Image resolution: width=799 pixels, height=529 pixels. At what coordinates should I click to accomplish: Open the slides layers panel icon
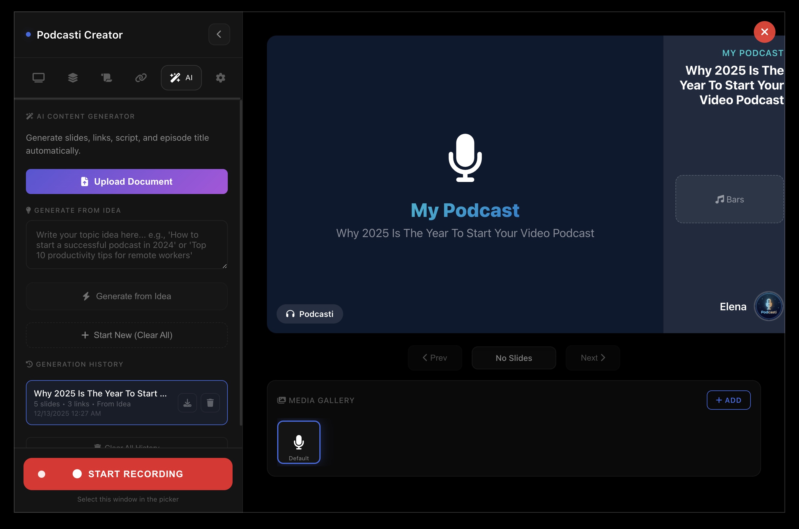pos(73,77)
